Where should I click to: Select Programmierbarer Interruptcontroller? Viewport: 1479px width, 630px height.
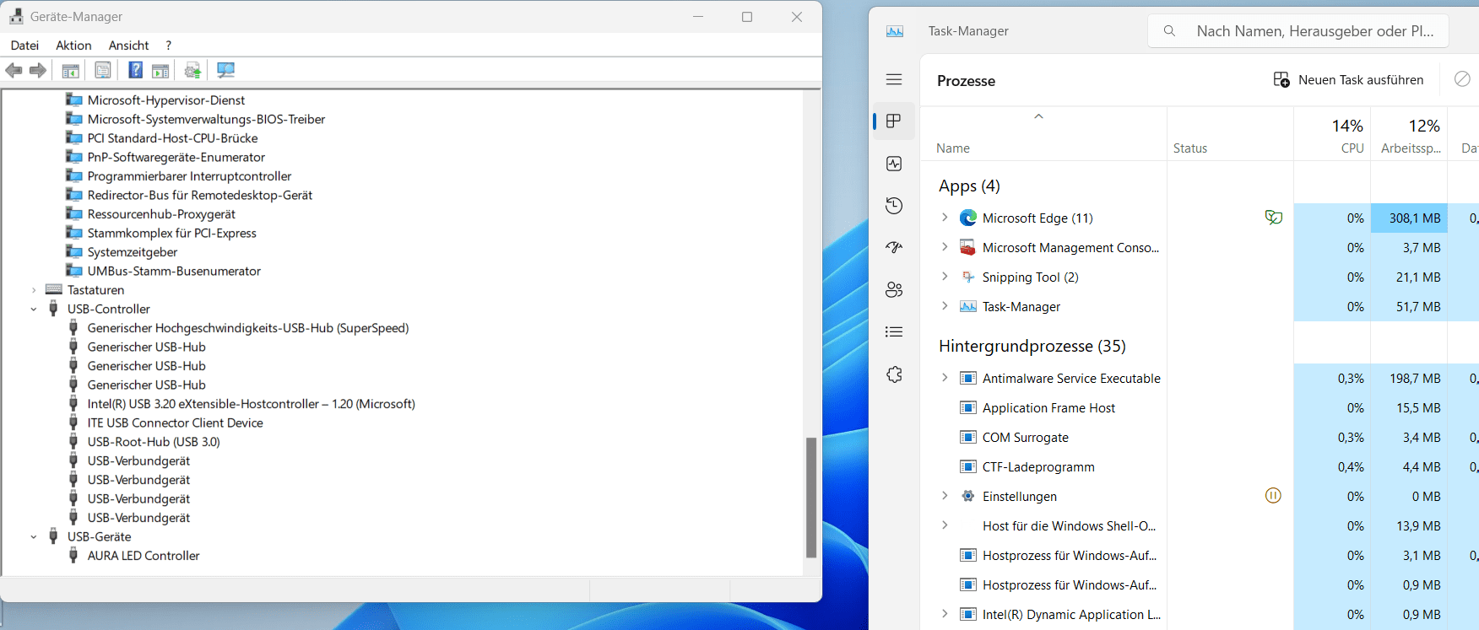(189, 176)
